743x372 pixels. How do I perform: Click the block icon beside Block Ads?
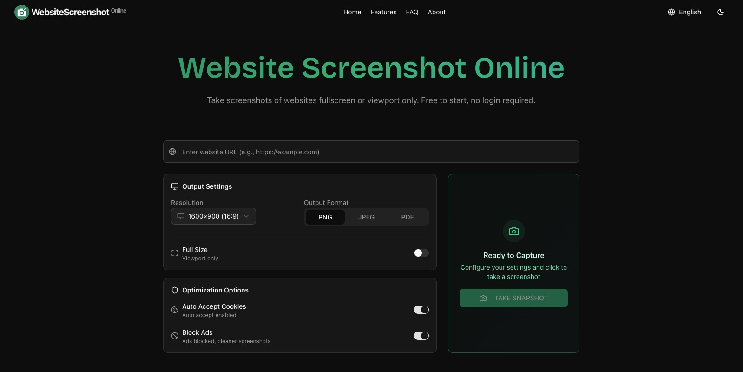click(175, 336)
